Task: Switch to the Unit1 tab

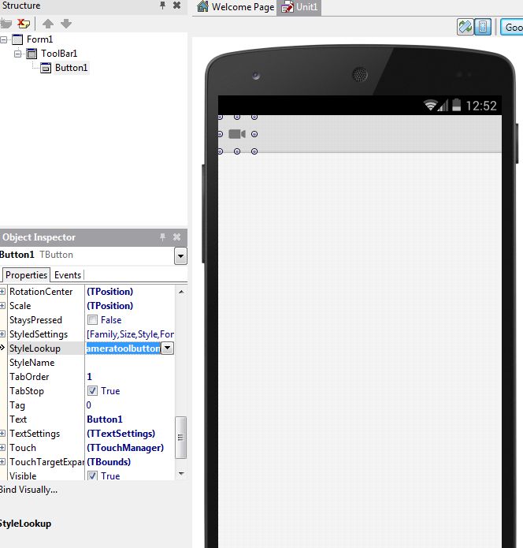Action: (x=299, y=7)
